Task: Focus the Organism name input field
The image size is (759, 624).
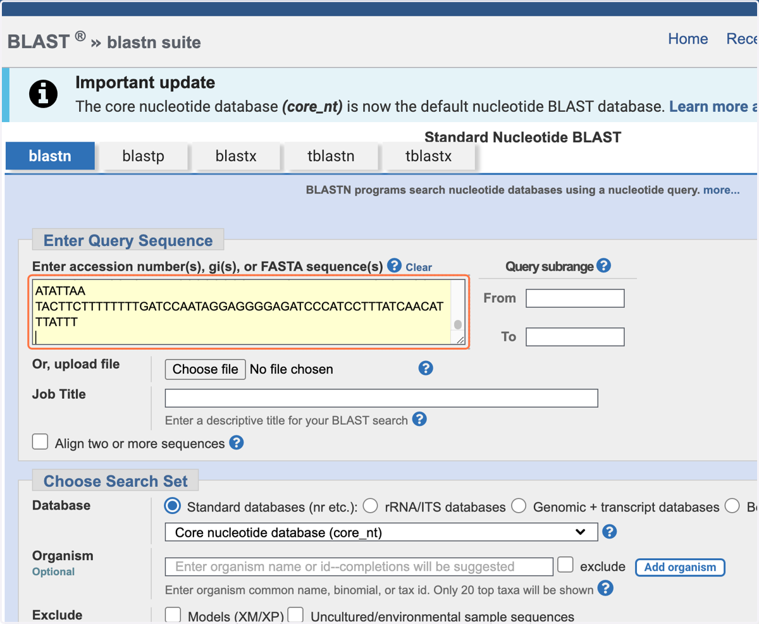Action: 359,566
